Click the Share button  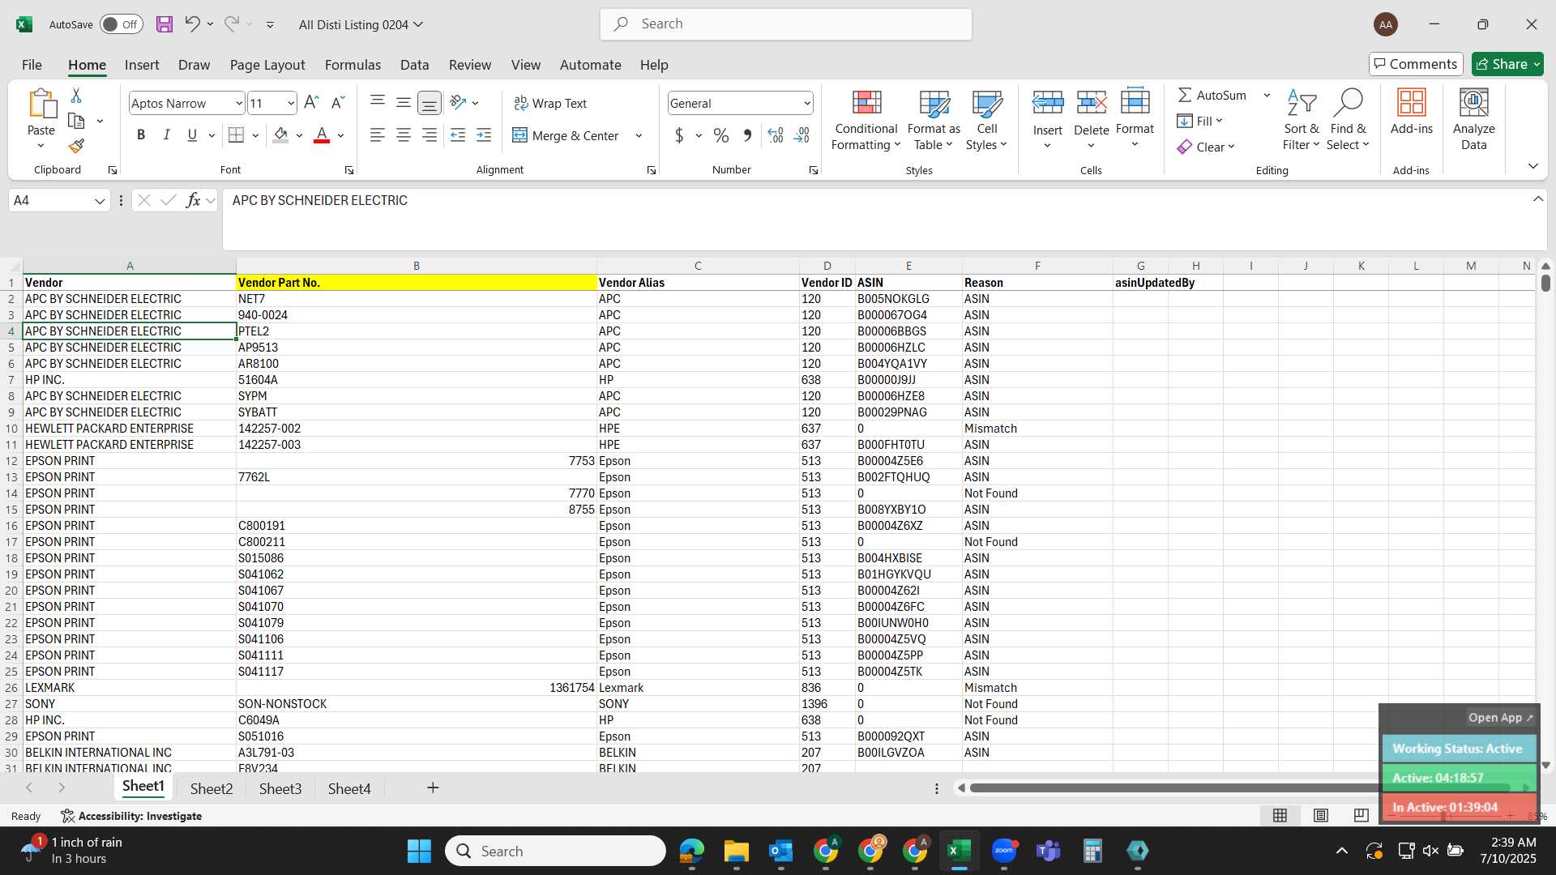click(1507, 64)
